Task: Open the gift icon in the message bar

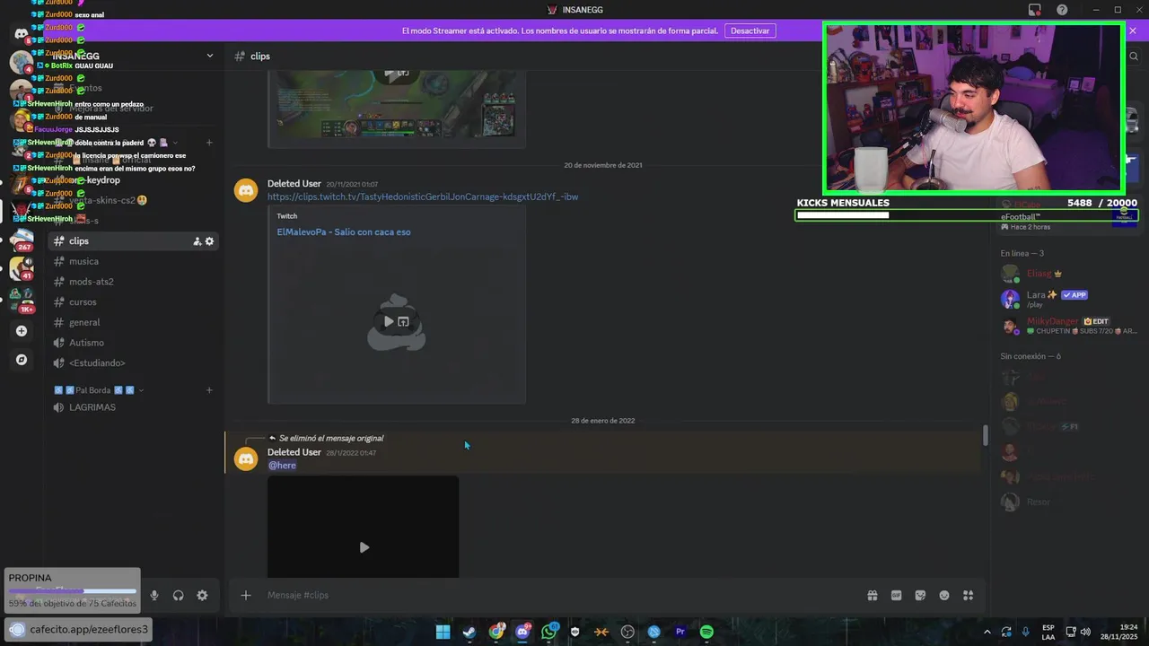Action: [x=872, y=596]
